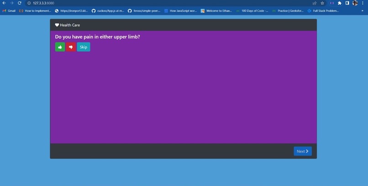Go back in browser history
This screenshot has width=368, height=186.
[x=4, y=3]
